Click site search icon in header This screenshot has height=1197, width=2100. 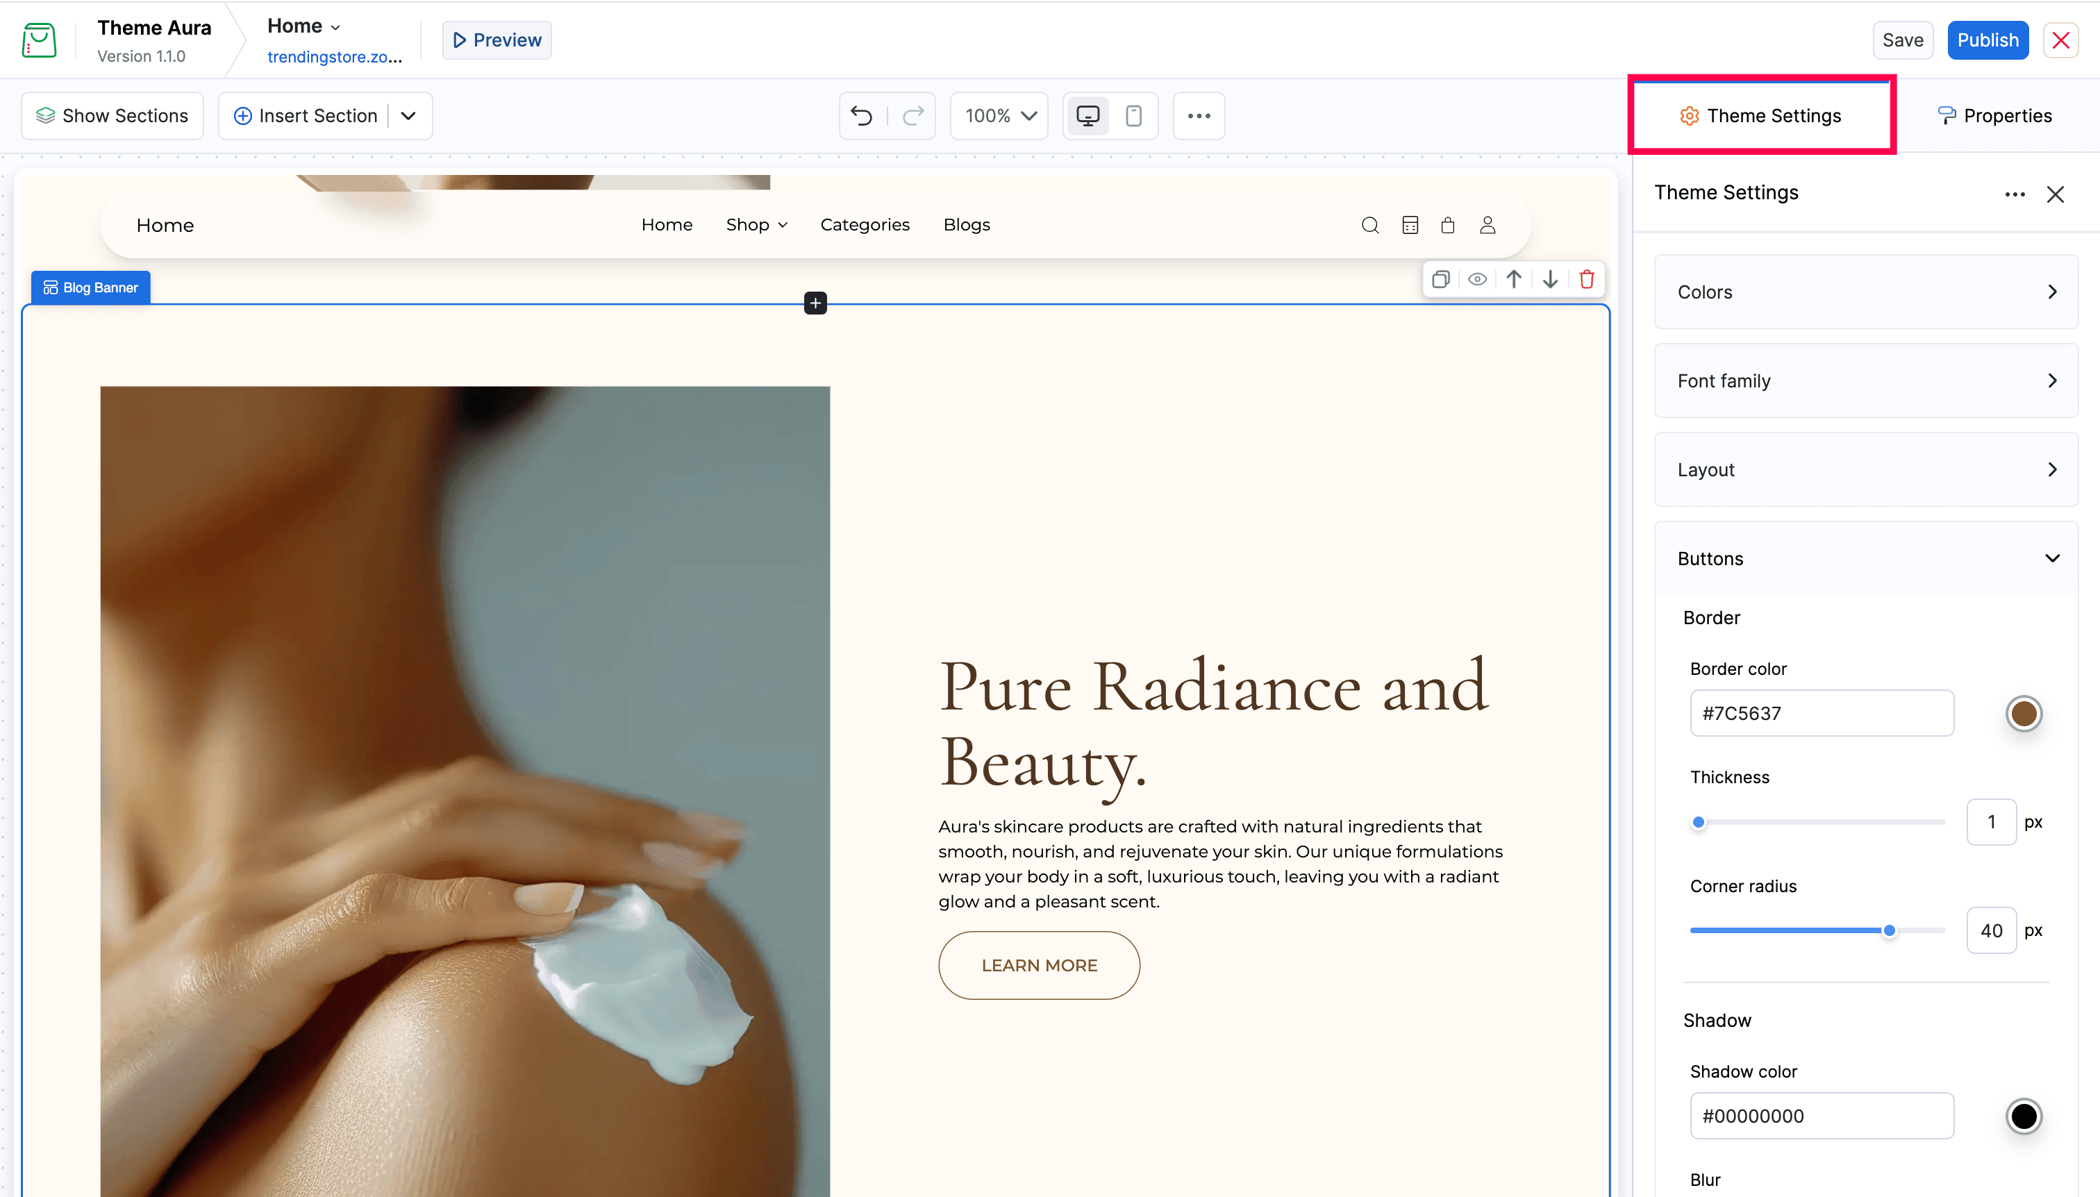point(1370,225)
